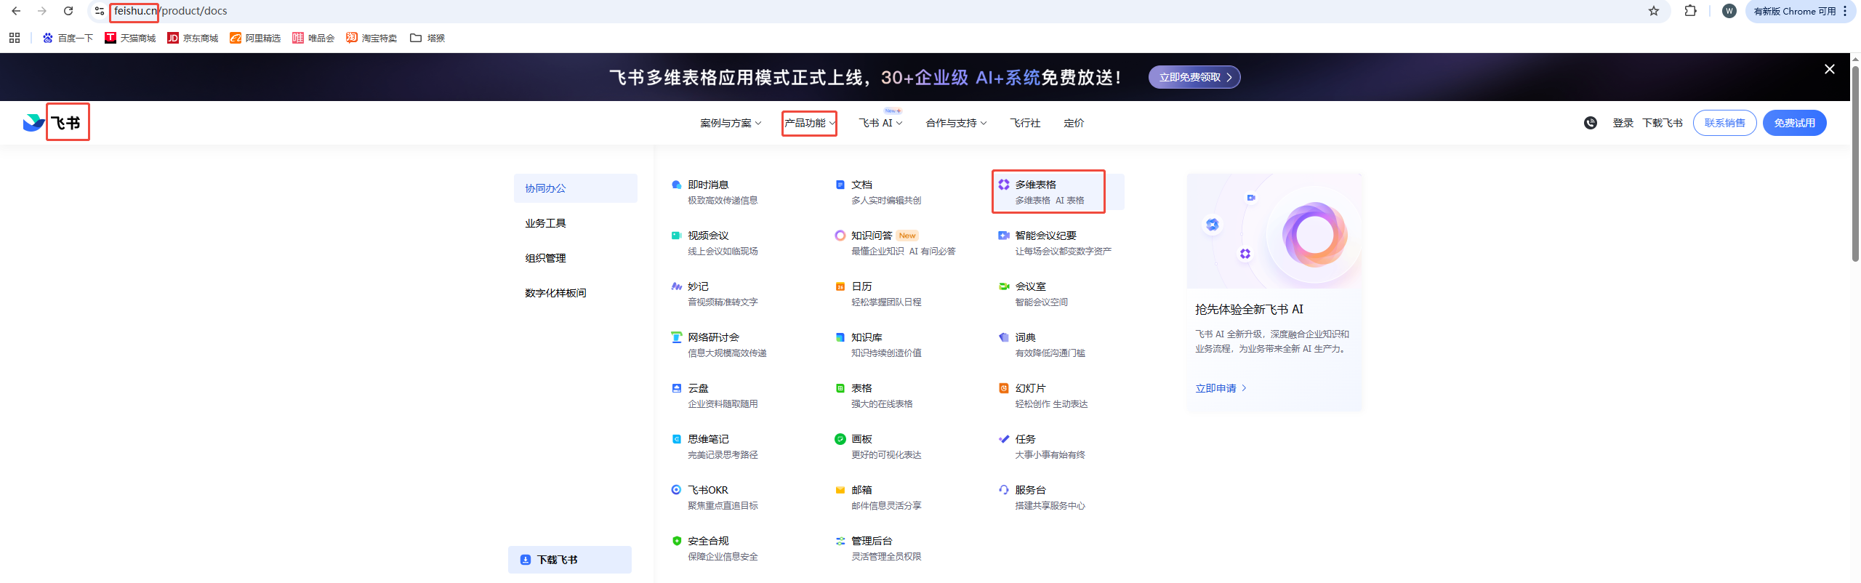
Task: Expand the 飞书 AI dropdown menu
Action: pos(880,123)
